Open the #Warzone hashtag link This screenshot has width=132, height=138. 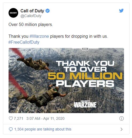(39, 36)
